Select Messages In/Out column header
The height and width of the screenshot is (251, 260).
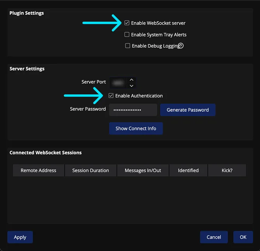coord(143,170)
